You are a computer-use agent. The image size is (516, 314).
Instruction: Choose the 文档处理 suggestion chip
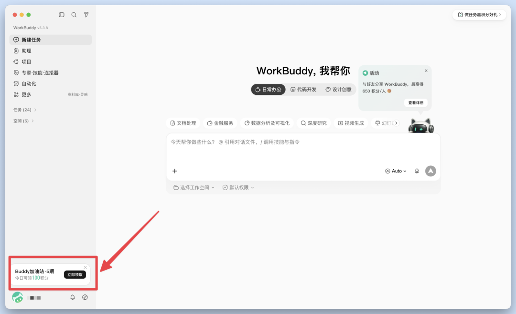tap(183, 123)
